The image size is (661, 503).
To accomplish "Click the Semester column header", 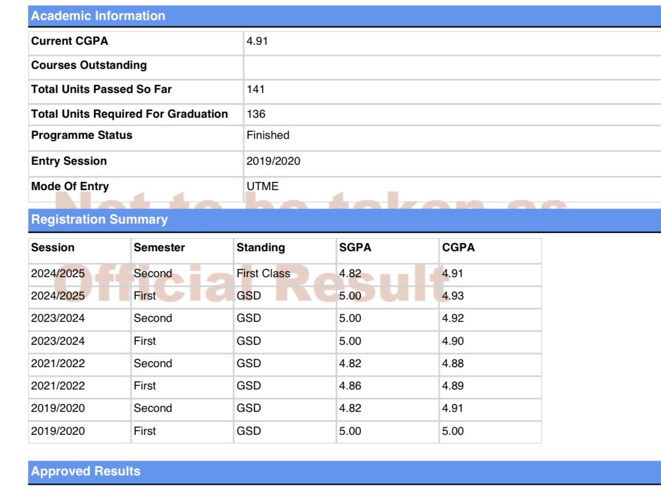I will point(159,248).
